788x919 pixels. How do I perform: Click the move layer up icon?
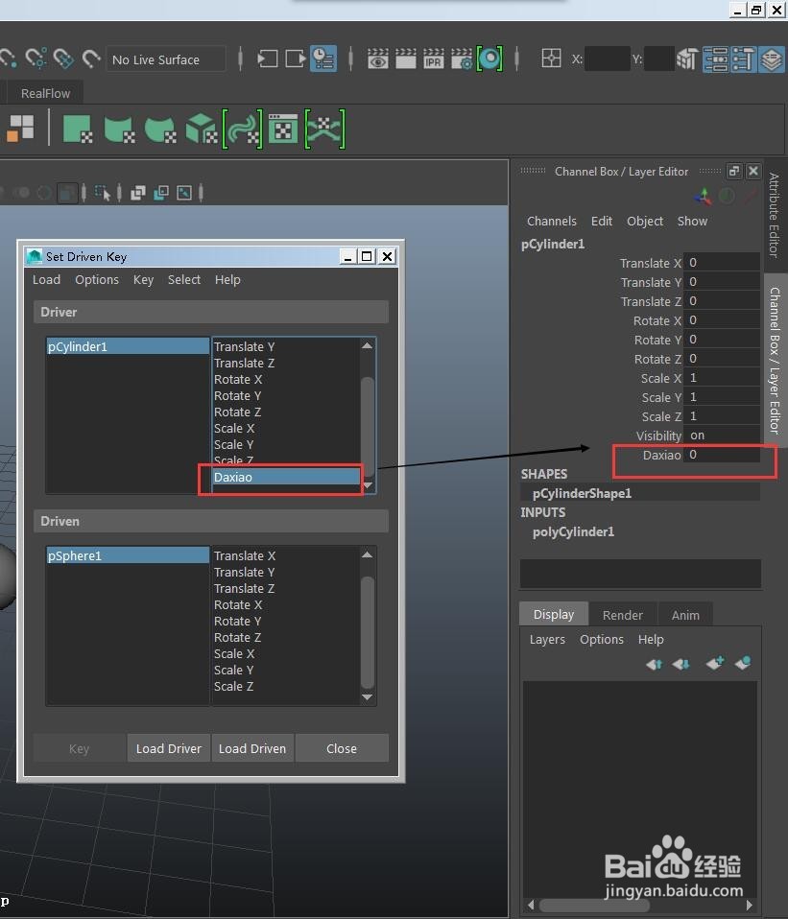654,664
